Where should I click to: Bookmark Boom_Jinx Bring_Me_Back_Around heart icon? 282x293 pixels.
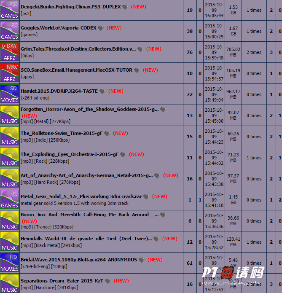[x=163, y=215]
